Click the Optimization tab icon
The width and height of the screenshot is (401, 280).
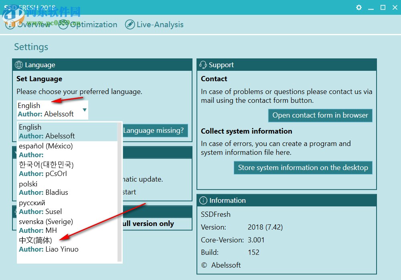pos(63,24)
